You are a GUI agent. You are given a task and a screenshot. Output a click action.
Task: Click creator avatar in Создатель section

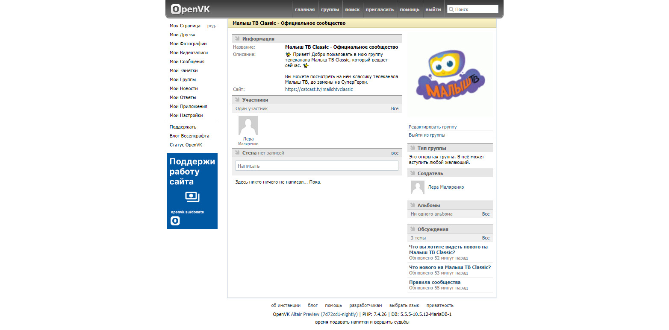pyautogui.click(x=417, y=187)
